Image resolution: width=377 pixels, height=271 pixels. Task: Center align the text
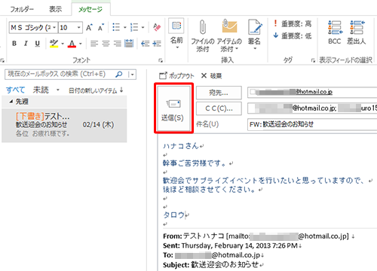[x=106, y=44]
